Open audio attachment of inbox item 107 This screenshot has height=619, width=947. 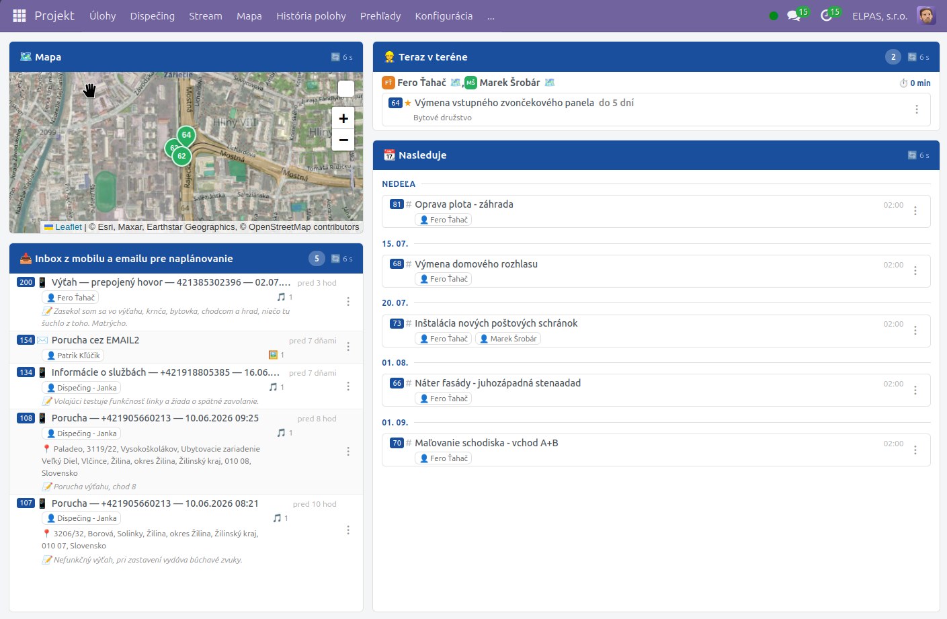(x=280, y=518)
